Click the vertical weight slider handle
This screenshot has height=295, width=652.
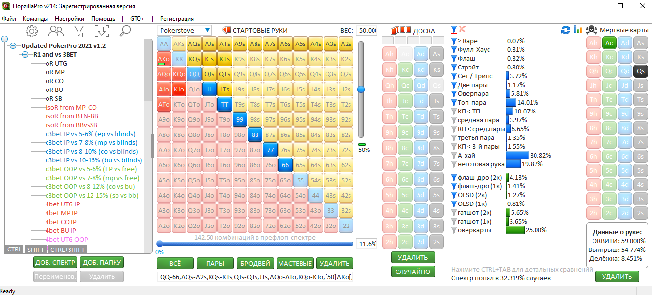pyautogui.click(x=361, y=89)
